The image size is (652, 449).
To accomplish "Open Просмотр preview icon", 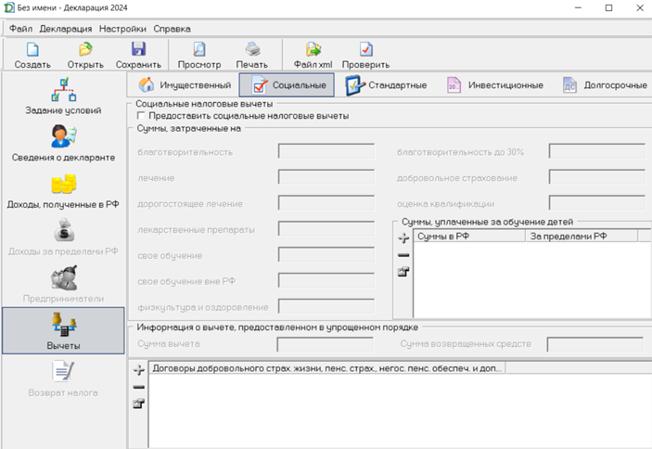I will pos(198,50).
